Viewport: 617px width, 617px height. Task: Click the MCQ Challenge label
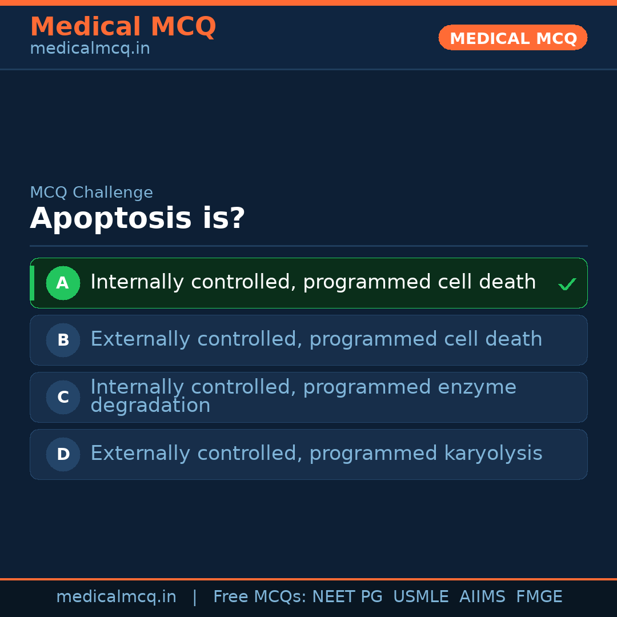[x=91, y=193]
